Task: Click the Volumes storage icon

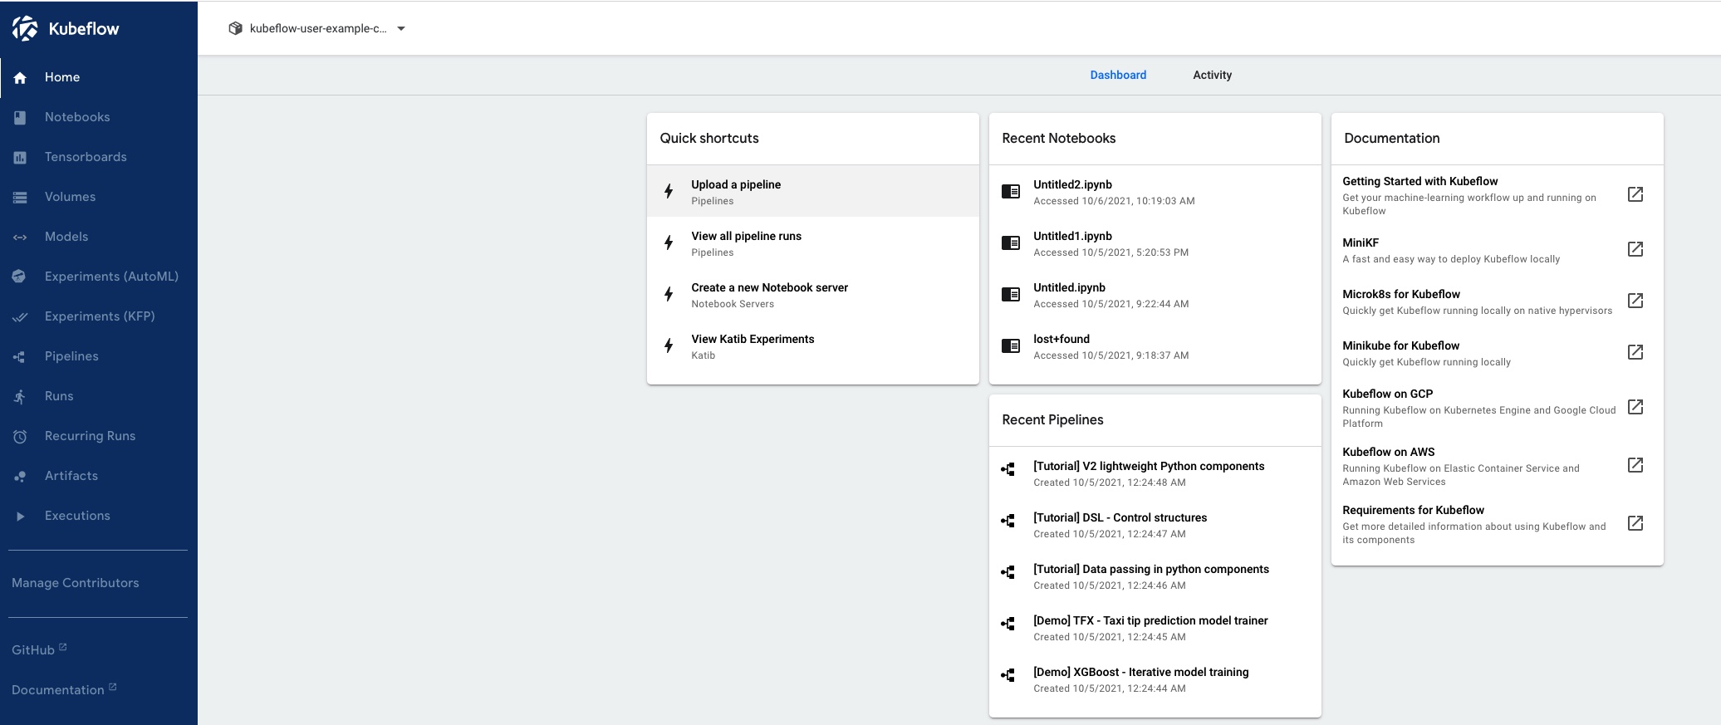Action: click(x=20, y=197)
